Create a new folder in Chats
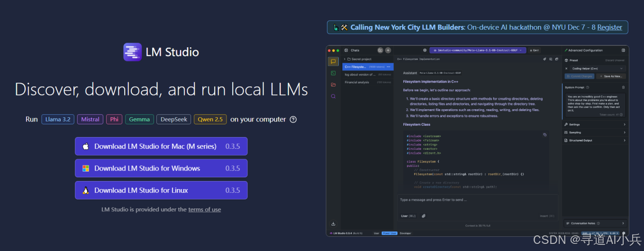Image resolution: width=644 pixels, height=251 pixels. tap(380, 50)
